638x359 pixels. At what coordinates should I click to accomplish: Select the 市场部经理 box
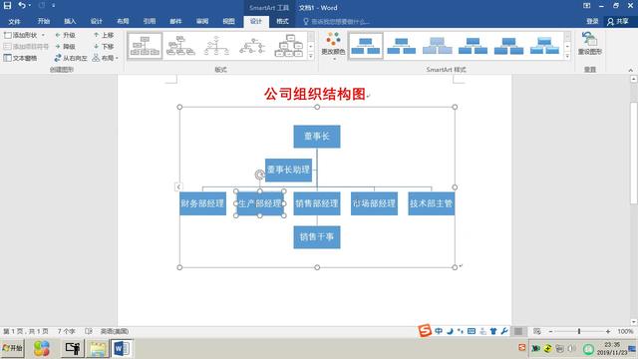(x=374, y=203)
